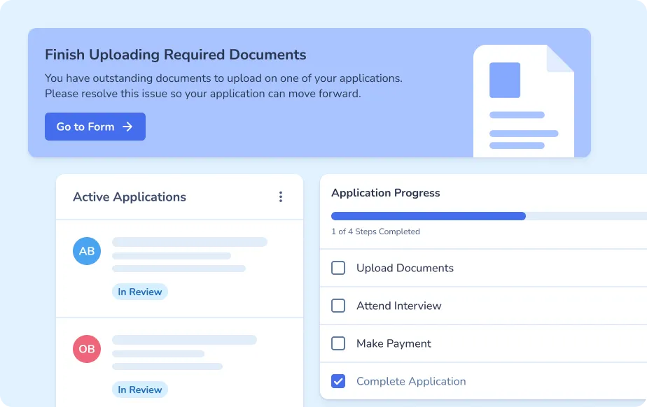
Task: Check the Upload Documents checkbox
Action: coord(338,268)
